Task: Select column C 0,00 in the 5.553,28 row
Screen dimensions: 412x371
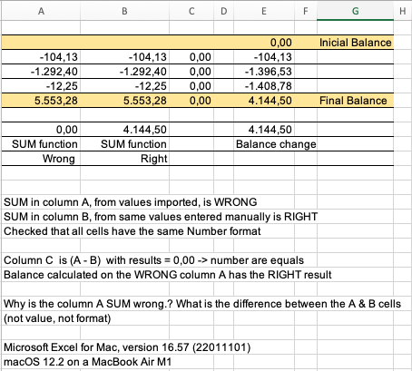Action: pyautogui.click(x=191, y=101)
